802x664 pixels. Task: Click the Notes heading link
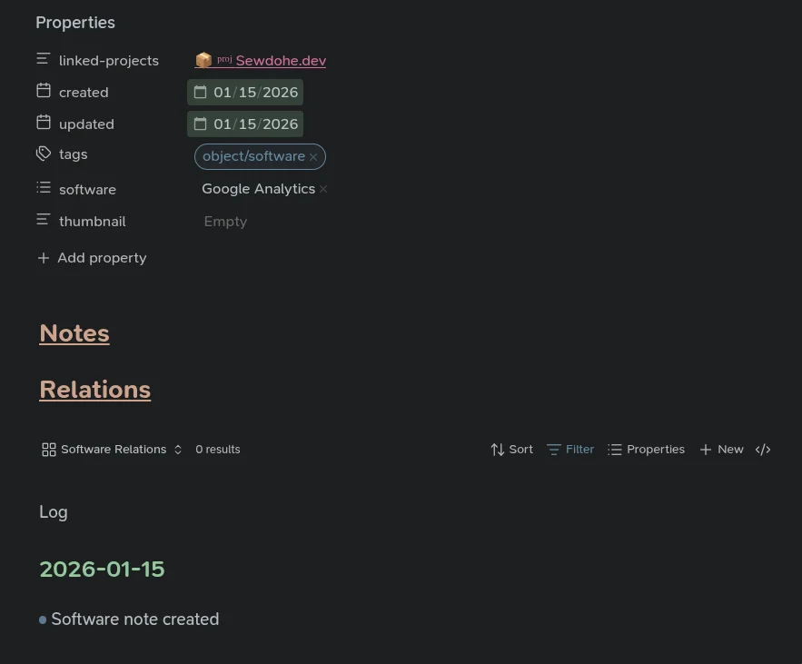[74, 332]
